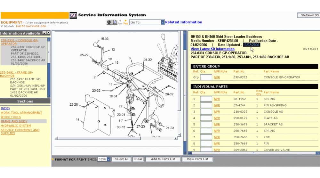Click the highlighted date 13/02/2006

pos(251,45)
